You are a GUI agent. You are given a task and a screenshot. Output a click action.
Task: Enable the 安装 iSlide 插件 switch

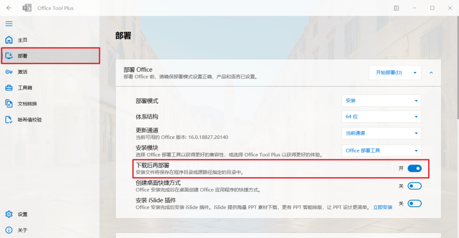[415, 203]
